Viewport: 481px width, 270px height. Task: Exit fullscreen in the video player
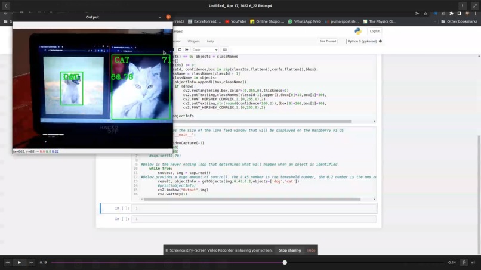475,5
